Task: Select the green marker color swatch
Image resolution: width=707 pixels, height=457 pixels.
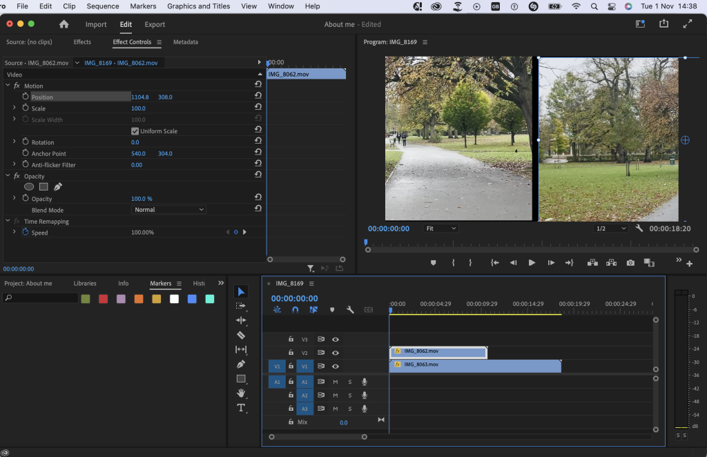Action: click(x=86, y=299)
